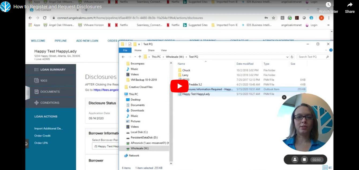Open the View ribbon tab in Explorer

click(164, 50)
